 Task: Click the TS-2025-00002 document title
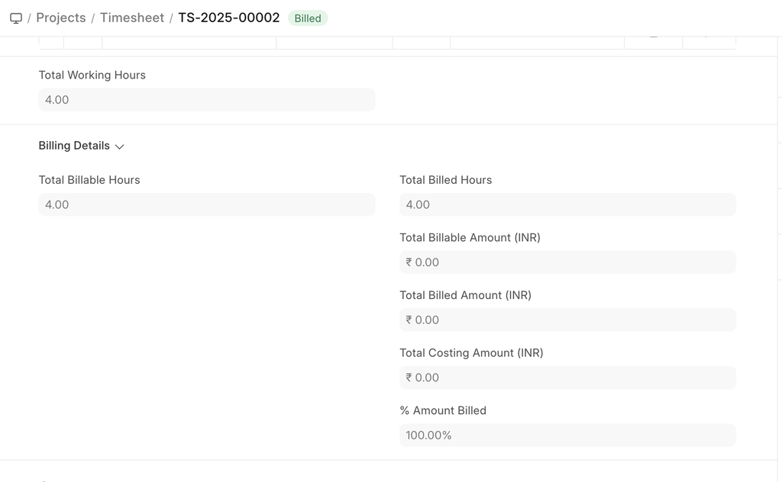point(229,18)
